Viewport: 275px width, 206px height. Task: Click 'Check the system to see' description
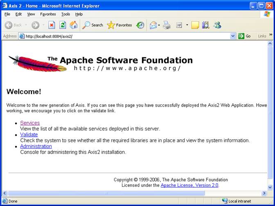coord(135,141)
